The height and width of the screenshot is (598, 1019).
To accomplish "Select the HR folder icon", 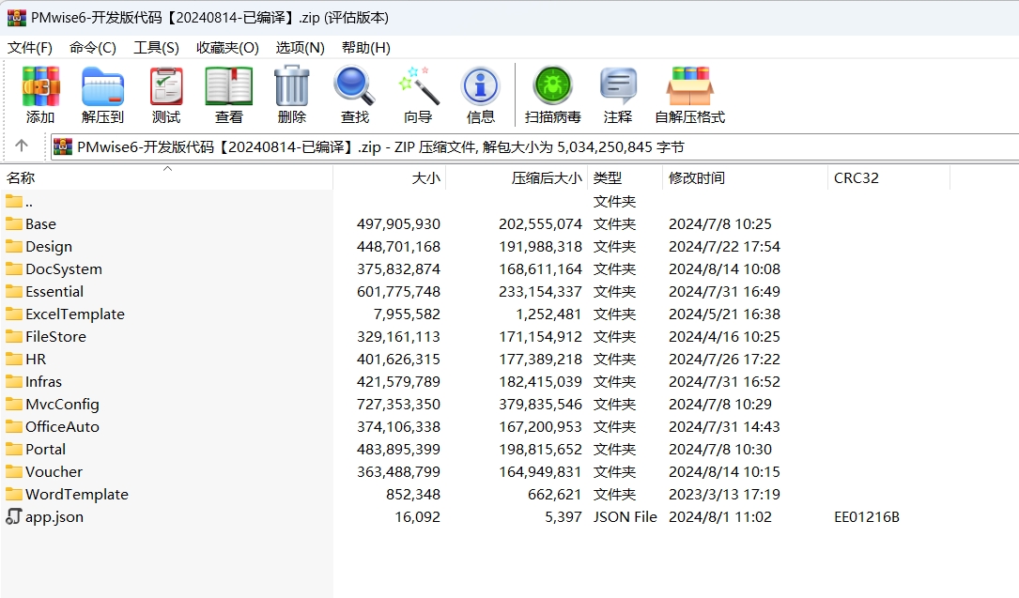I will 14,359.
